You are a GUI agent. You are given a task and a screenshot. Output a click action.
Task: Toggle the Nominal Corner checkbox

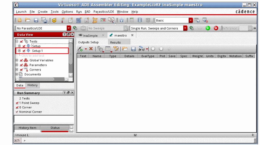click(17, 112)
